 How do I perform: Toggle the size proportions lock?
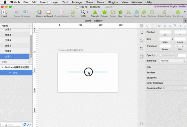point(172,39)
